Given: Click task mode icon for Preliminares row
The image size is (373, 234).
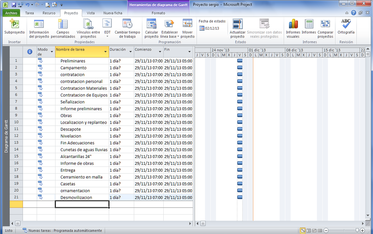Looking at the screenshot, I should (x=40, y=61).
